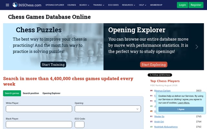Open the hamburger menu icon

[x=7, y=5]
